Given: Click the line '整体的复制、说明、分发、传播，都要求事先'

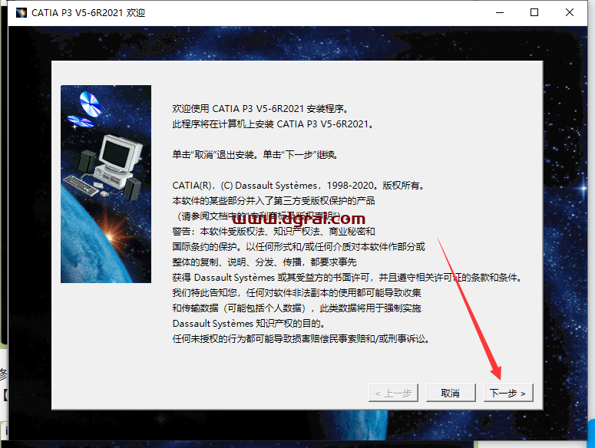Looking at the screenshot, I should pyautogui.click(x=264, y=262).
